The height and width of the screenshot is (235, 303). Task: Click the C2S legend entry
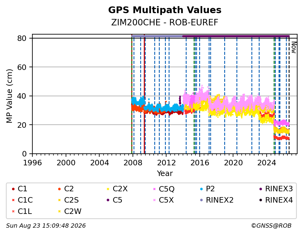[x=68, y=200]
